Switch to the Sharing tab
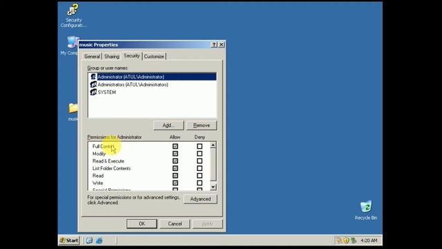The width and height of the screenshot is (442, 249). pyautogui.click(x=112, y=57)
